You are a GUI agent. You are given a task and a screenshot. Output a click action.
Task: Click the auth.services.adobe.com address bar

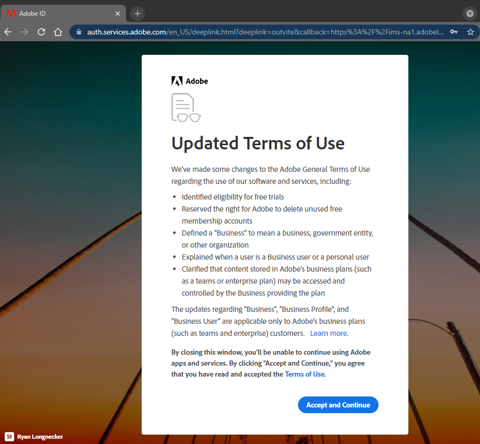261,32
